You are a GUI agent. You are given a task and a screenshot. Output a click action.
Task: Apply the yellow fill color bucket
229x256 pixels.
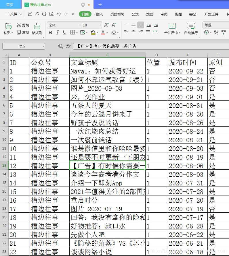(93, 32)
